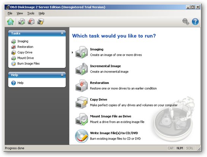Click the window resize grip in the status bar
207x157 pixels.
tap(199, 149)
